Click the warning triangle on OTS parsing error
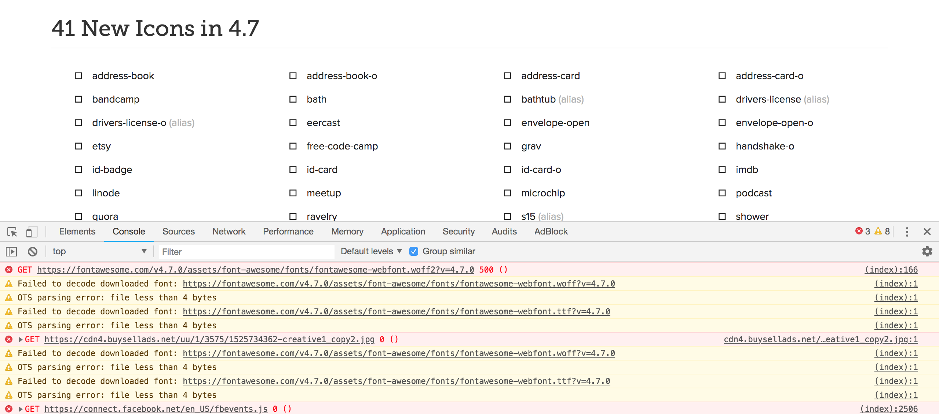The width and height of the screenshot is (939, 414). (9, 297)
